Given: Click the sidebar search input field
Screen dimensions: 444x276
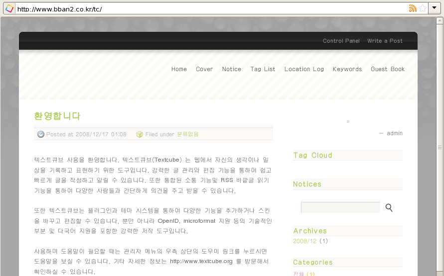Looking at the screenshot, I should coord(340,207).
